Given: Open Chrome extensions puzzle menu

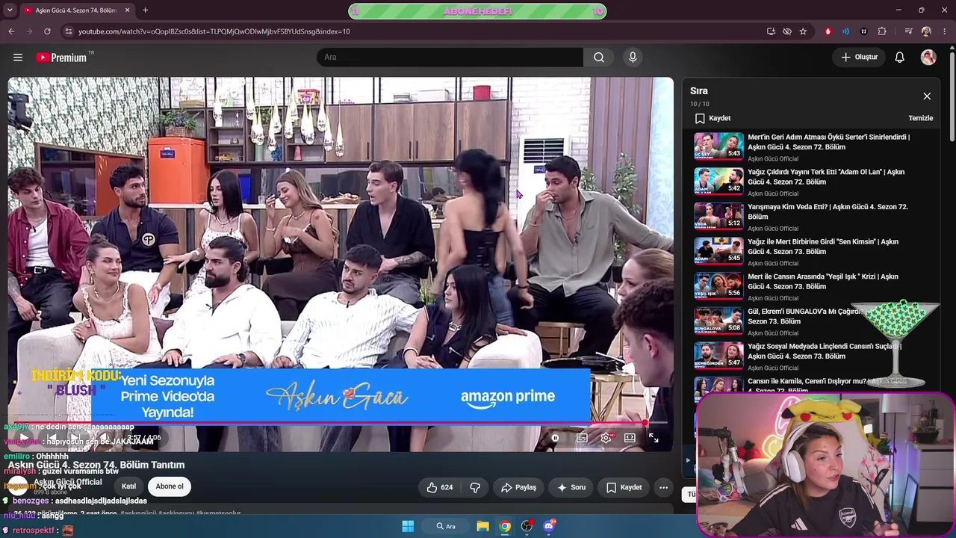Looking at the screenshot, I should (x=882, y=31).
